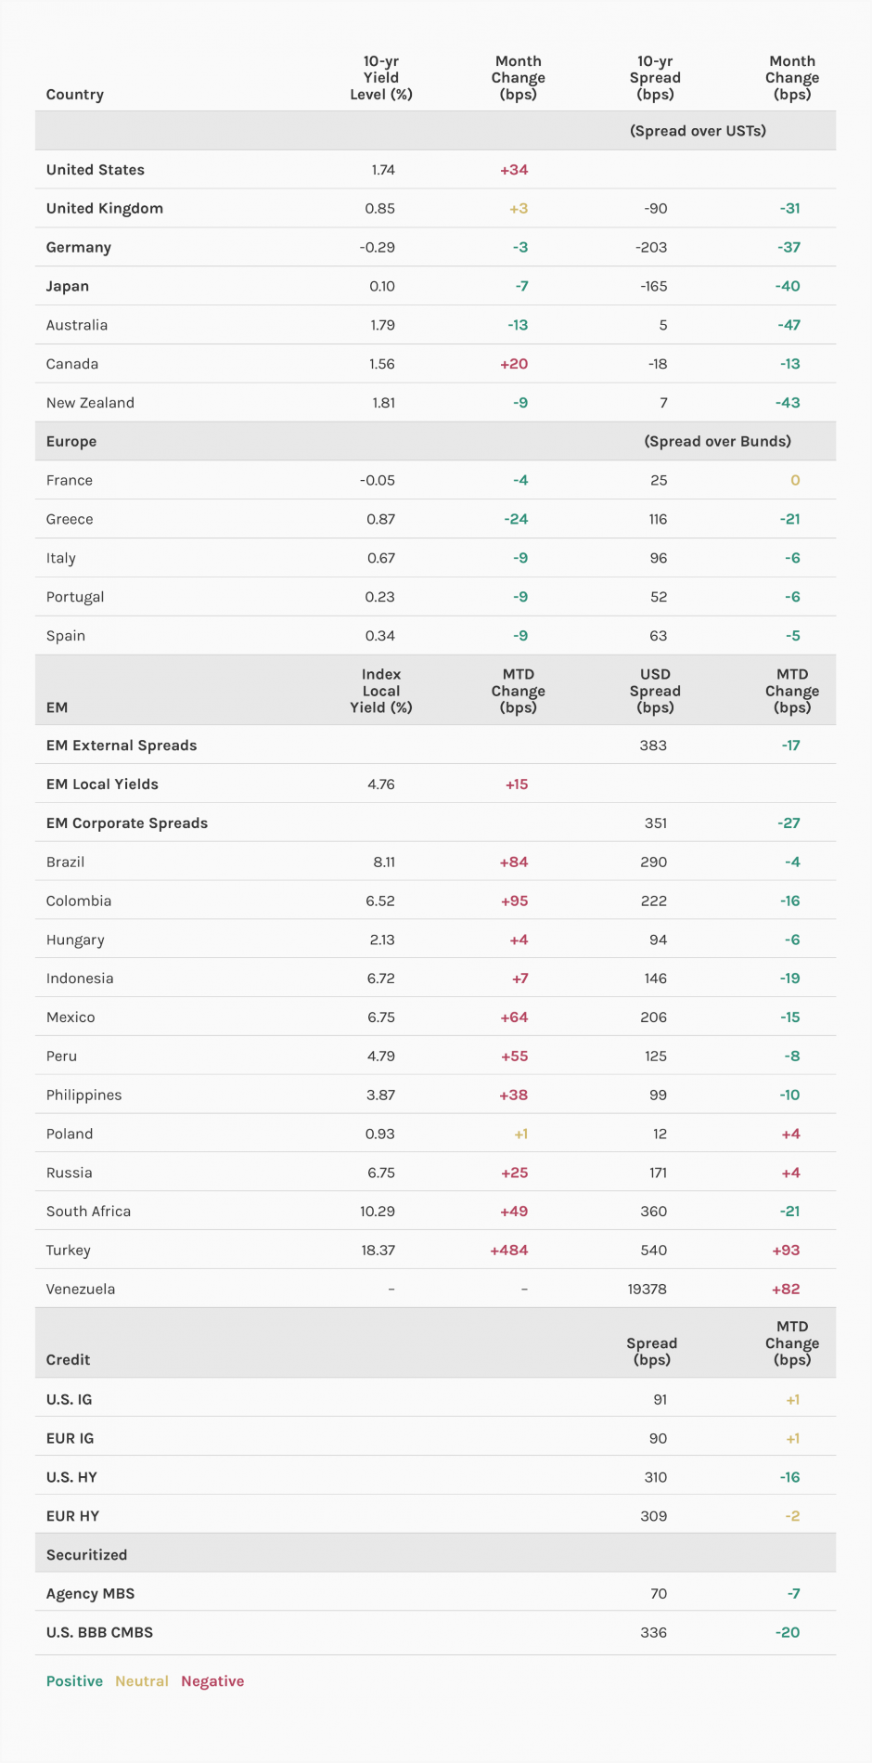Screen dimensions: 872x1763
Task: Click the United States row label
Action: (x=96, y=170)
